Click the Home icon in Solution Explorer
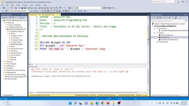The image size is (189, 106). click(158, 18)
